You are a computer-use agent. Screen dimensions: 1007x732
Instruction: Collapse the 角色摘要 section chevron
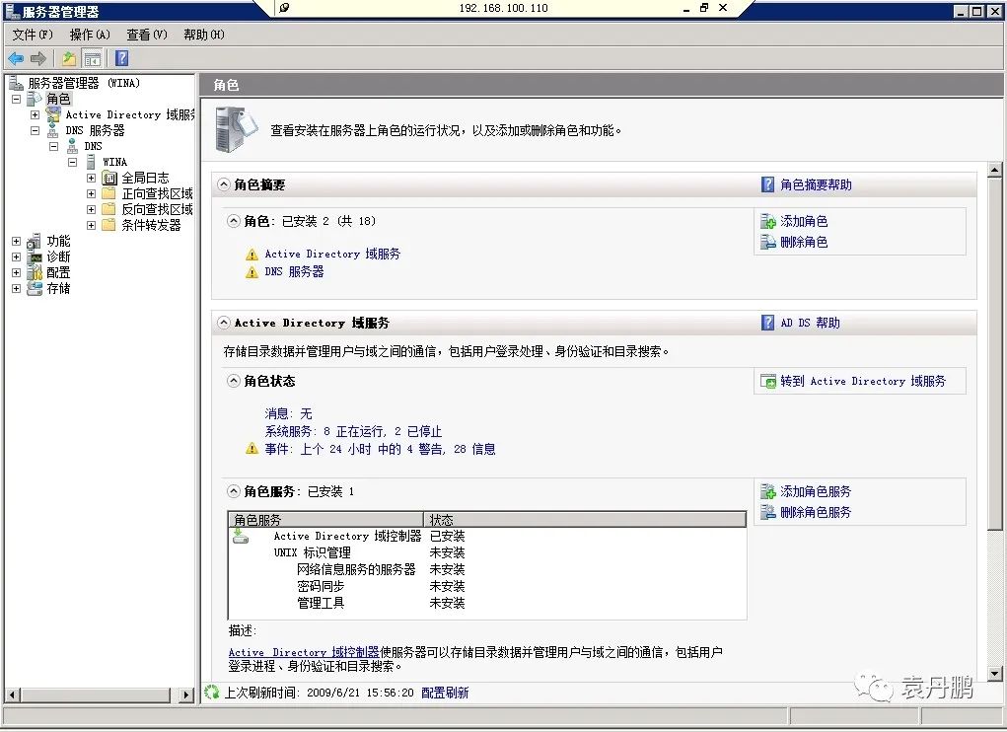224,184
